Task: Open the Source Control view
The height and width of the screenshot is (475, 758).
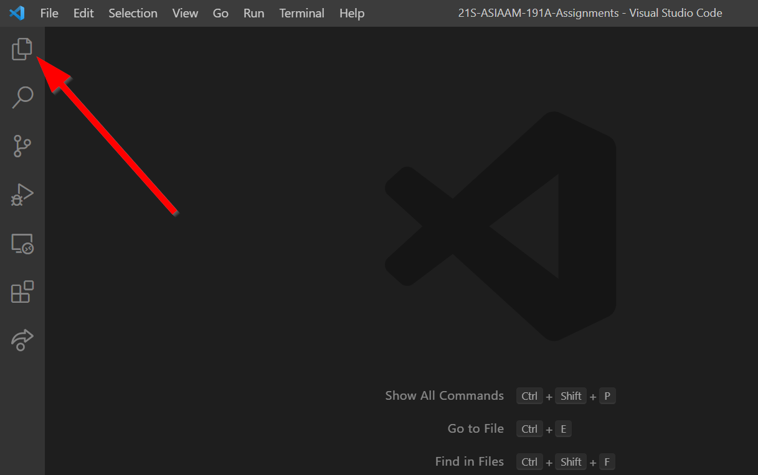Action: [x=22, y=146]
